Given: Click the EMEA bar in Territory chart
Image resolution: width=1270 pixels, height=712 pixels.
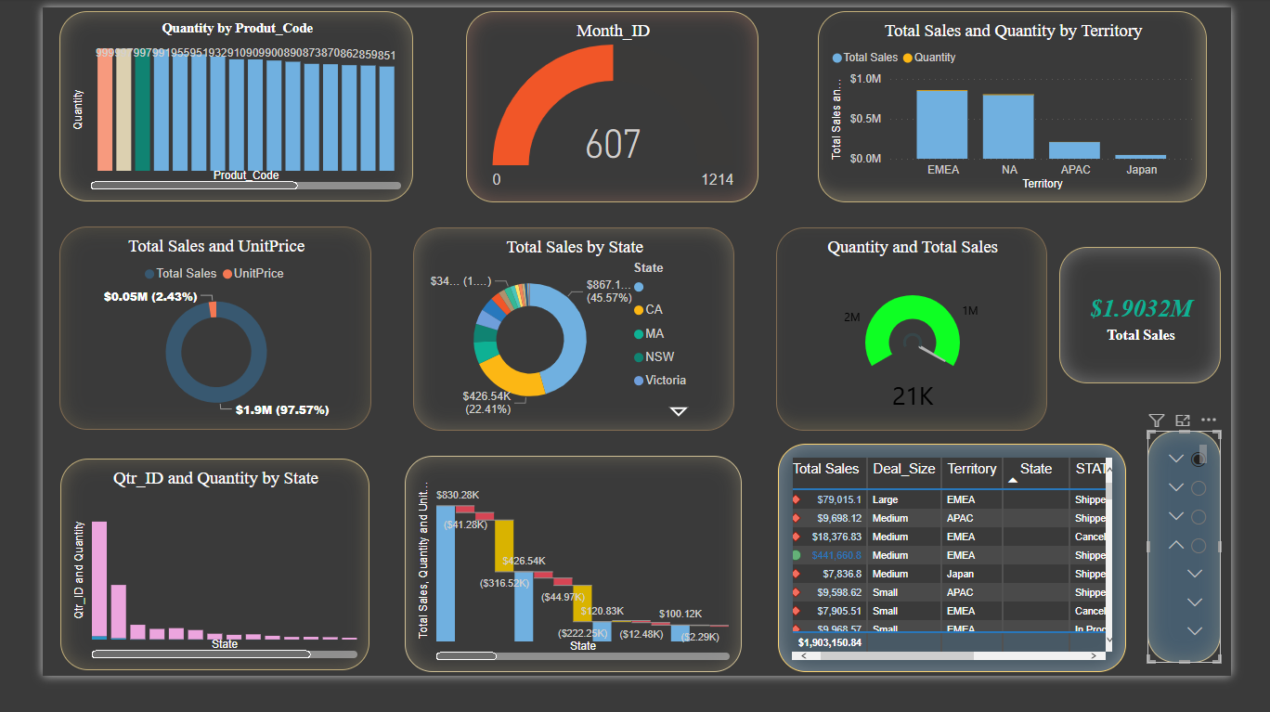Looking at the screenshot, I should [x=941, y=124].
